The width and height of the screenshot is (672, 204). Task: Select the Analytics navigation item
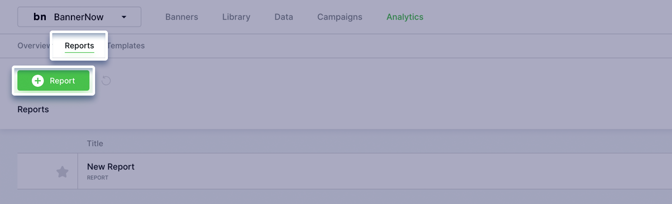coord(405,17)
